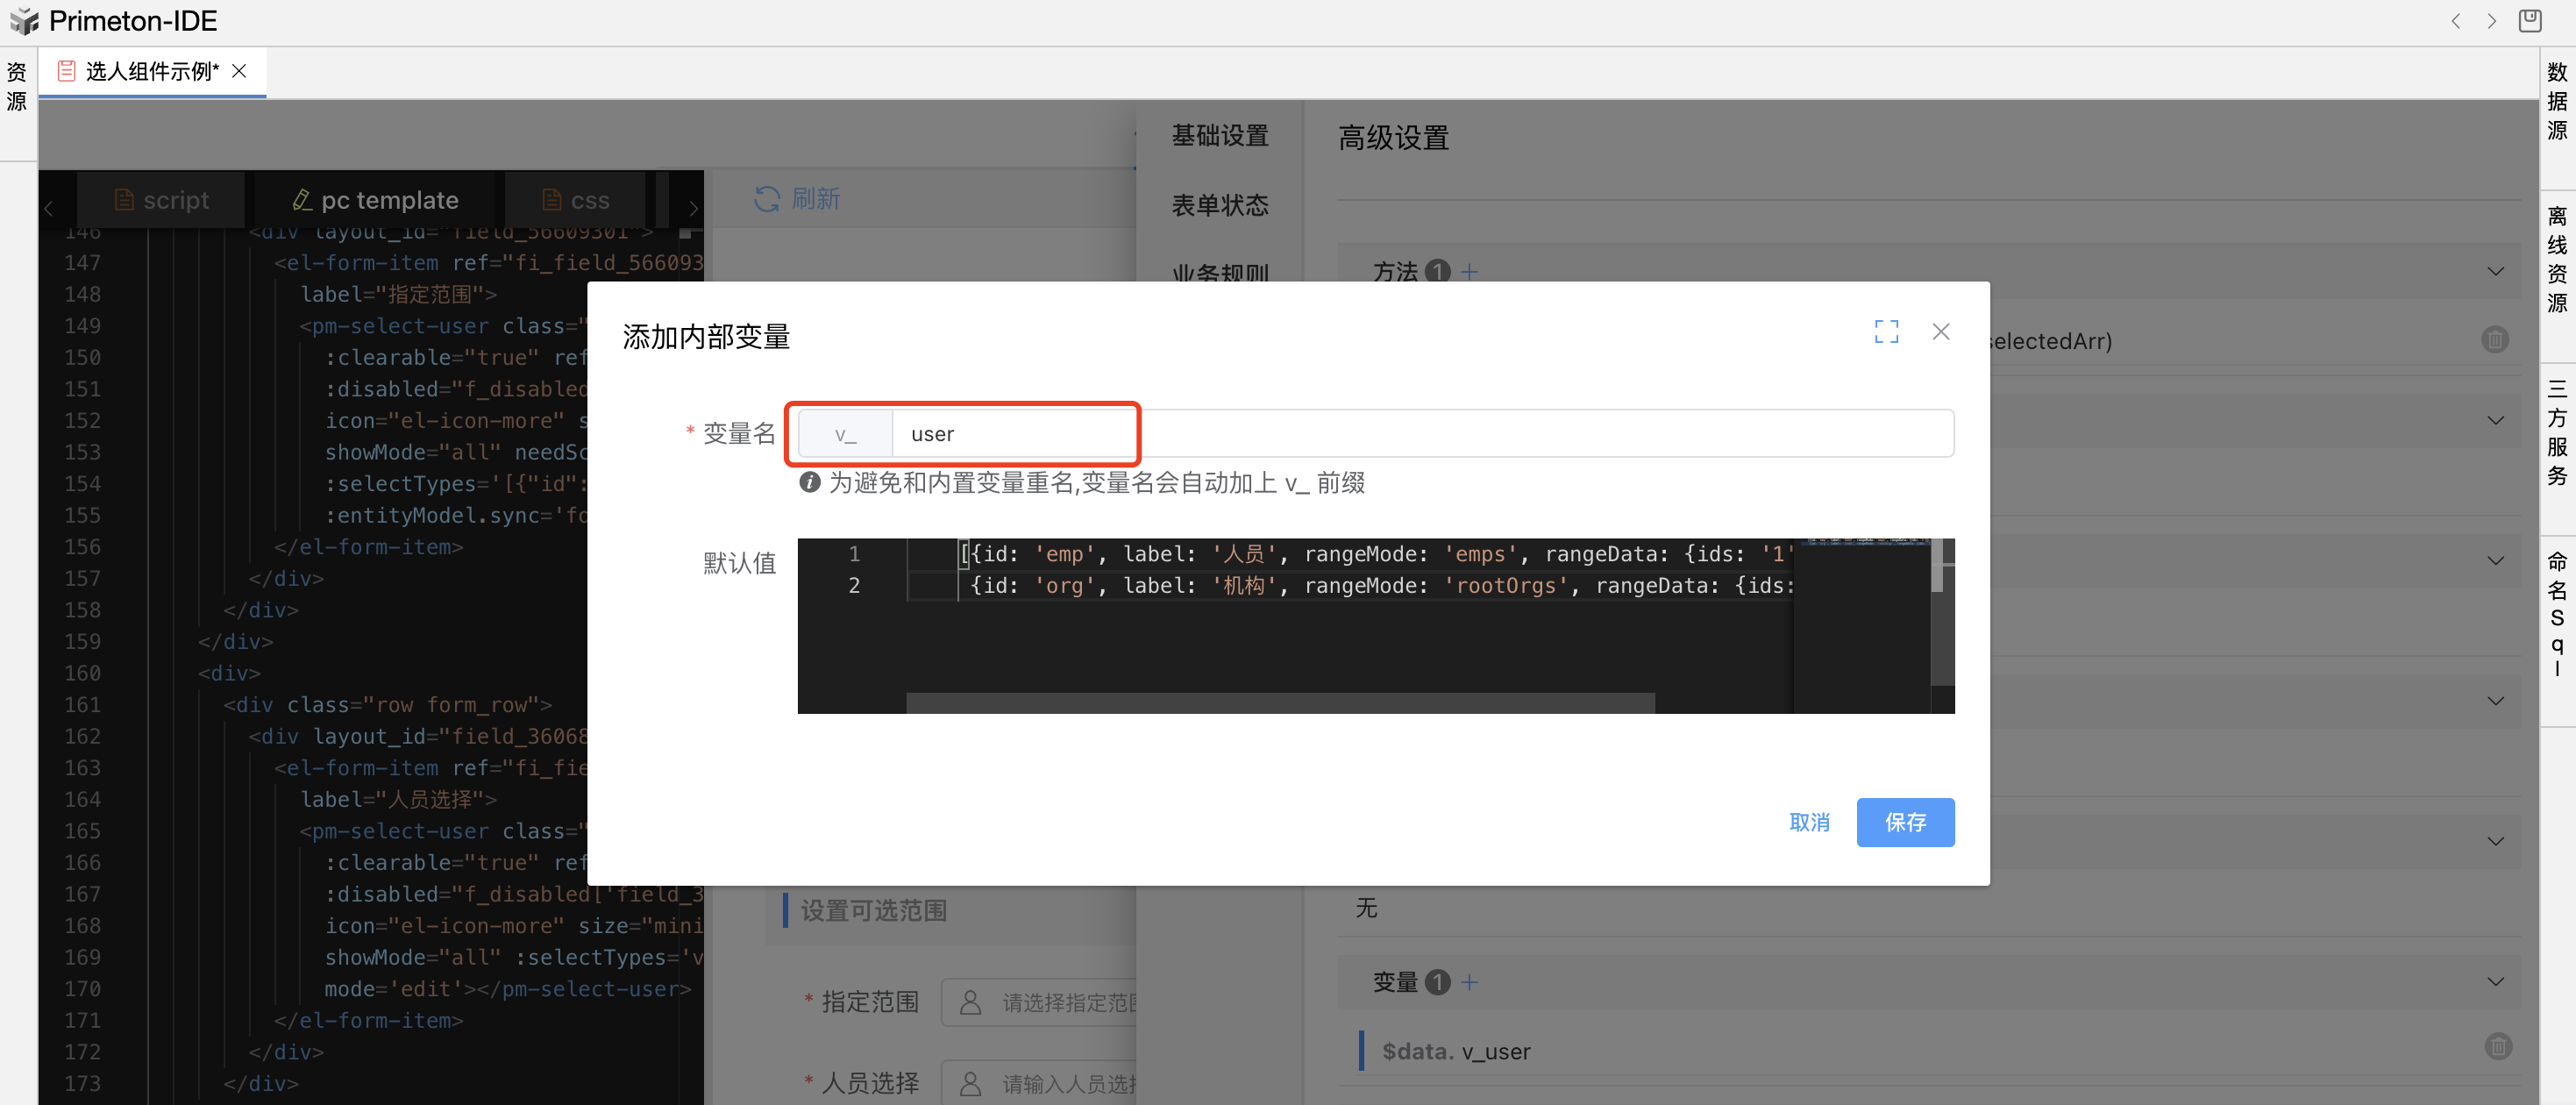
Task: Collapse the 变量 section chevron
Action: click(x=2495, y=982)
